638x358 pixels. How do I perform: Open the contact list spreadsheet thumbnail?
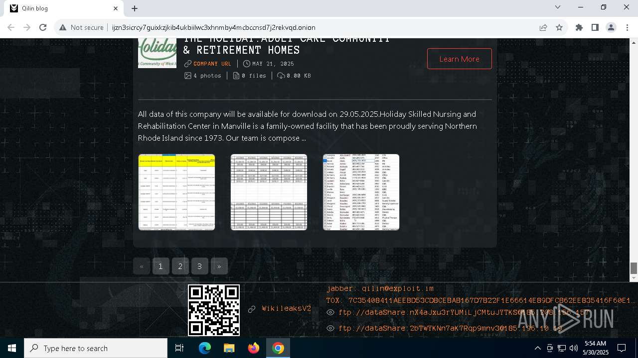(x=361, y=192)
